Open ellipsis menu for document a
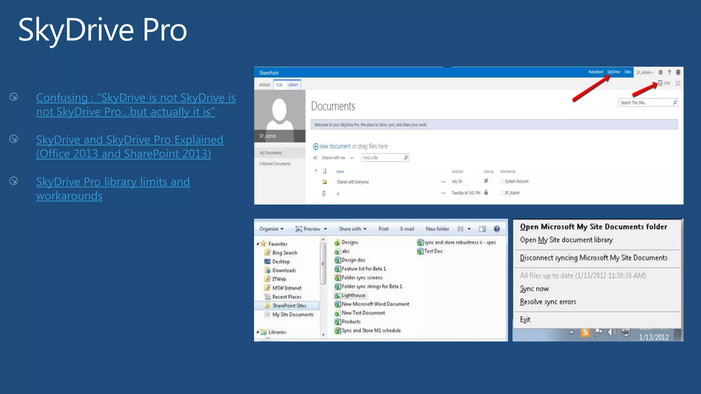Screen dimensions: 701x394 pos(443,193)
